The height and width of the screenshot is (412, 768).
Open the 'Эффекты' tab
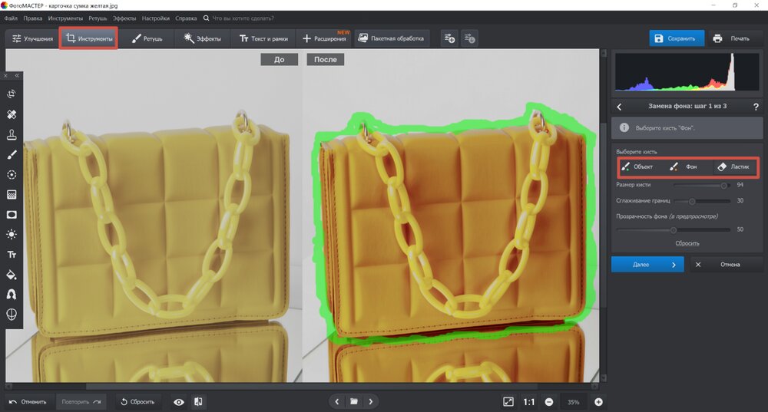coord(202,38)
